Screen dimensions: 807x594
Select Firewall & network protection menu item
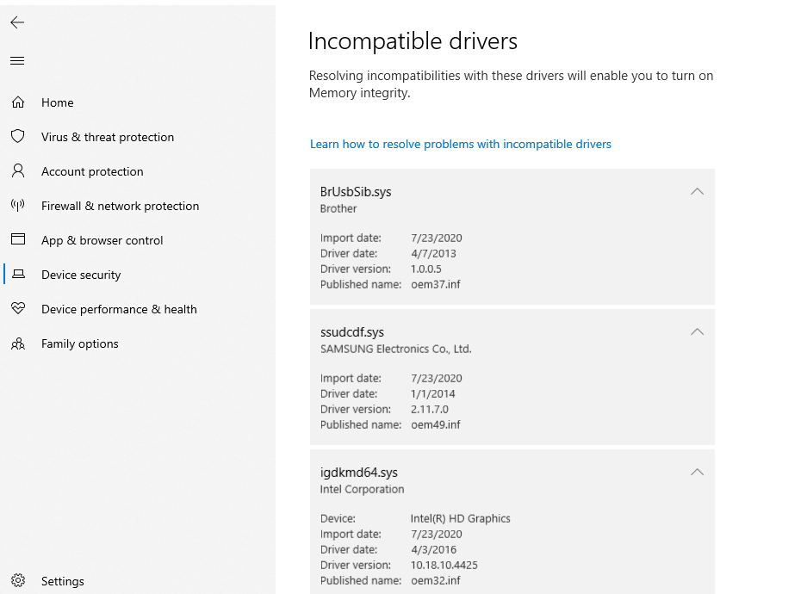120,206
